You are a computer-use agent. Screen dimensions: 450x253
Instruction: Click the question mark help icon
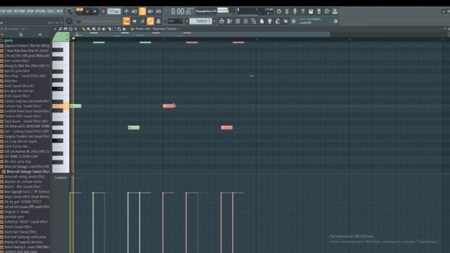click(303, 11)
